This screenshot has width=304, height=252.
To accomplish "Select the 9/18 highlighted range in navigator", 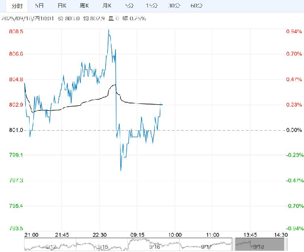I will [x=260, y=244].
